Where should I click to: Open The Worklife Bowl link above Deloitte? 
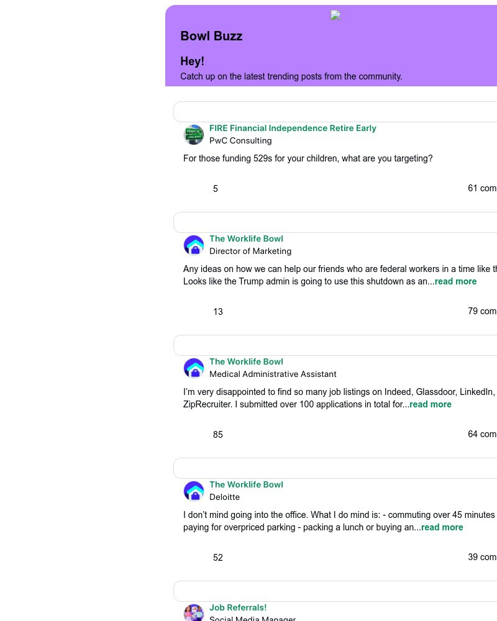tap(246, 485)
